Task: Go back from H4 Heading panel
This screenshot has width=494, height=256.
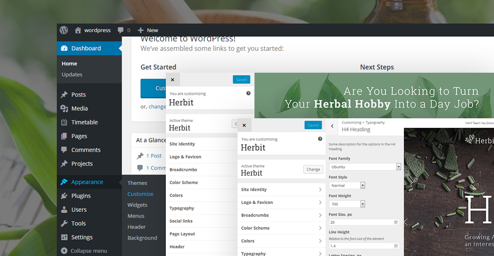Action: 332,126
